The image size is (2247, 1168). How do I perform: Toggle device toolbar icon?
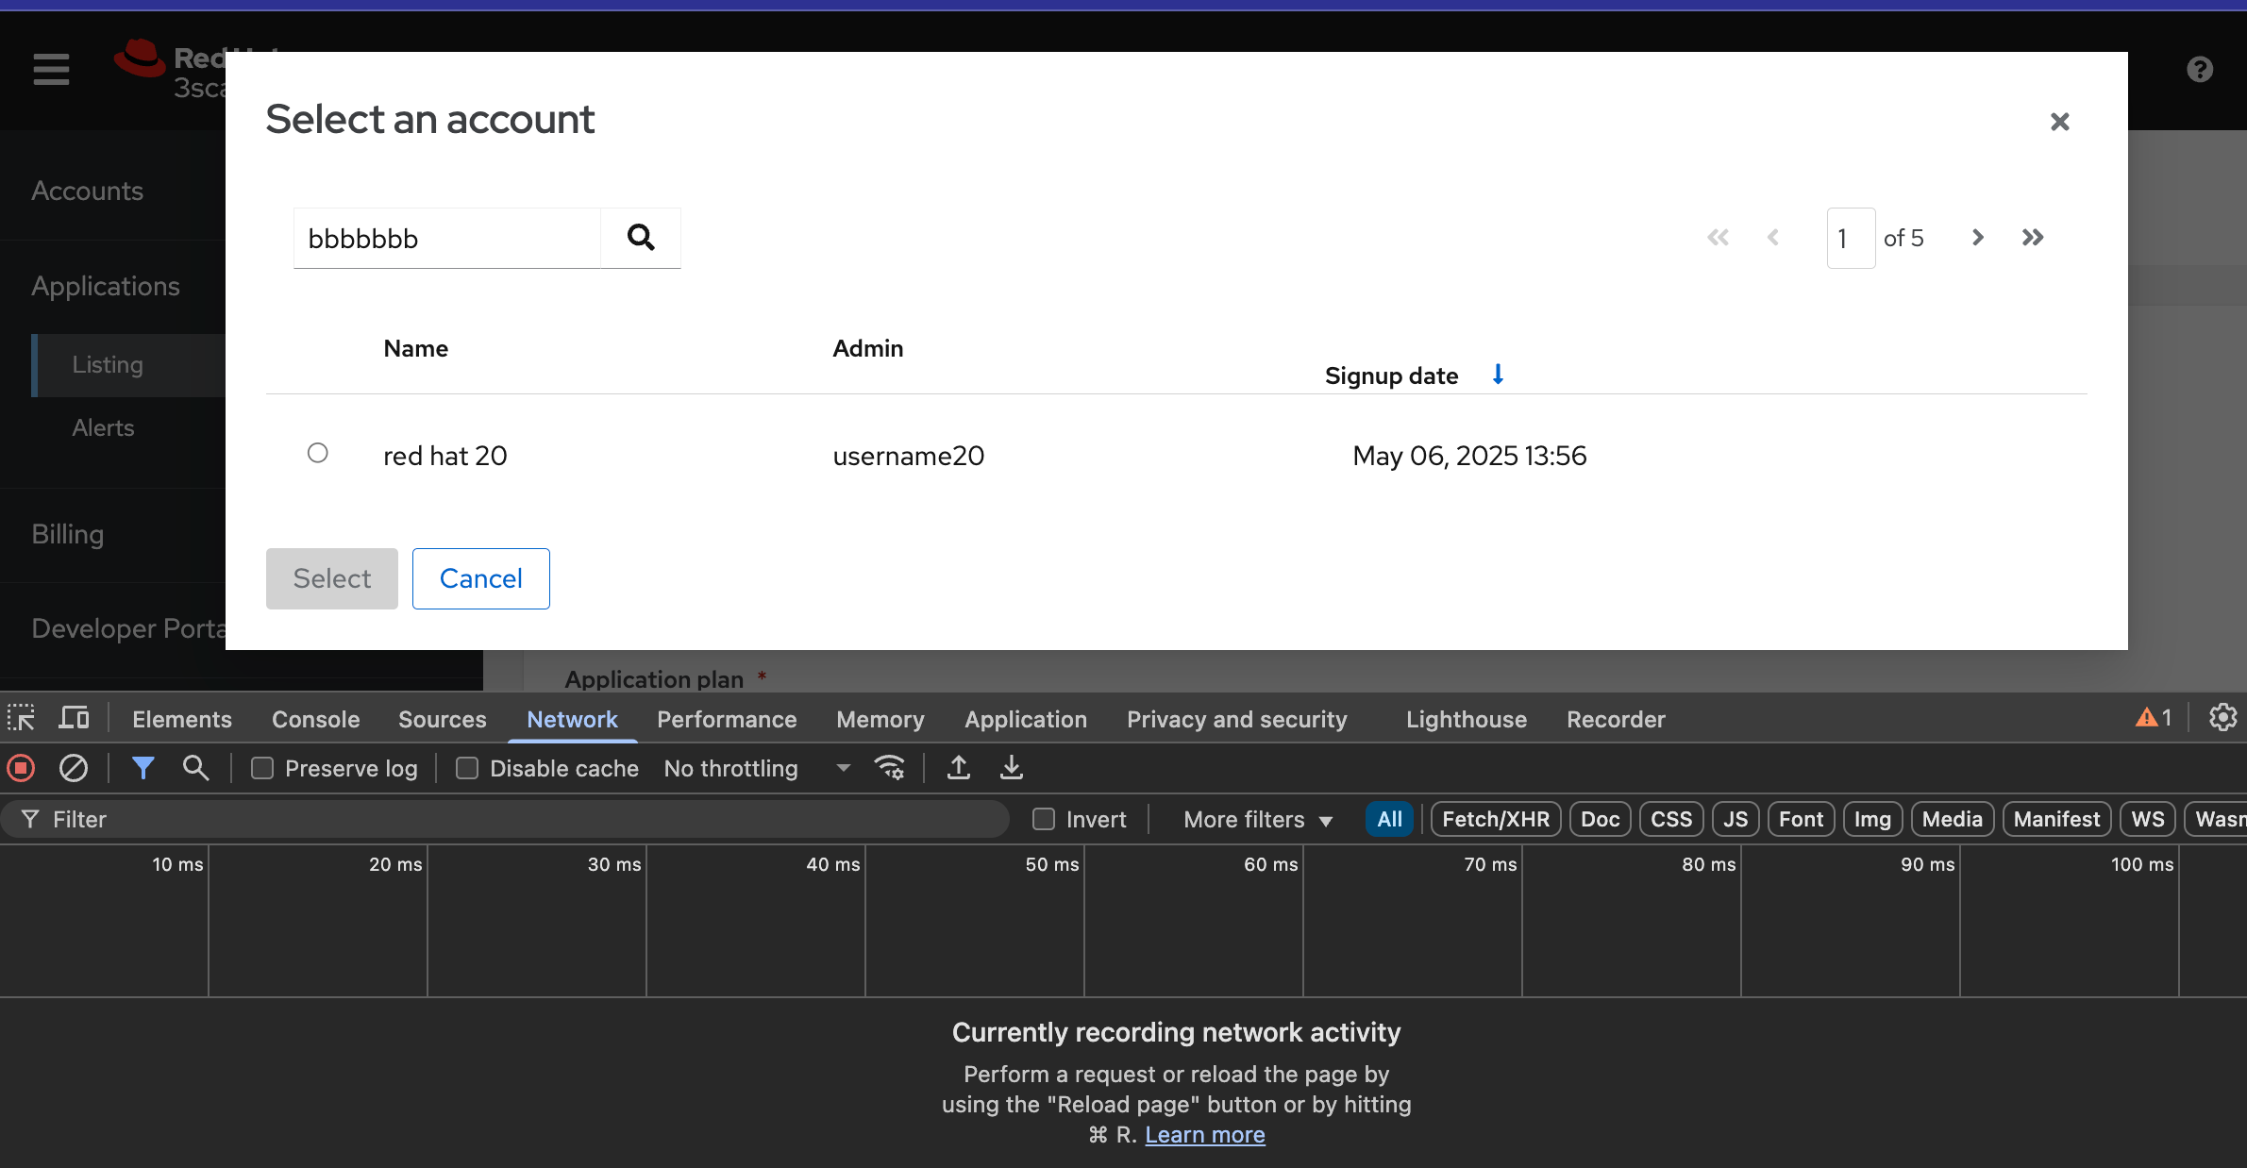pos(74,718)
